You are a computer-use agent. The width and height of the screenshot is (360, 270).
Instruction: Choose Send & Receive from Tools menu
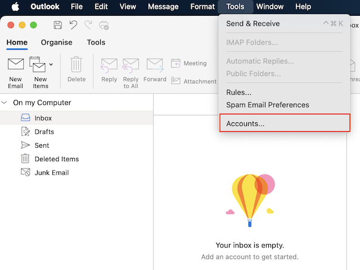point(285,24)
